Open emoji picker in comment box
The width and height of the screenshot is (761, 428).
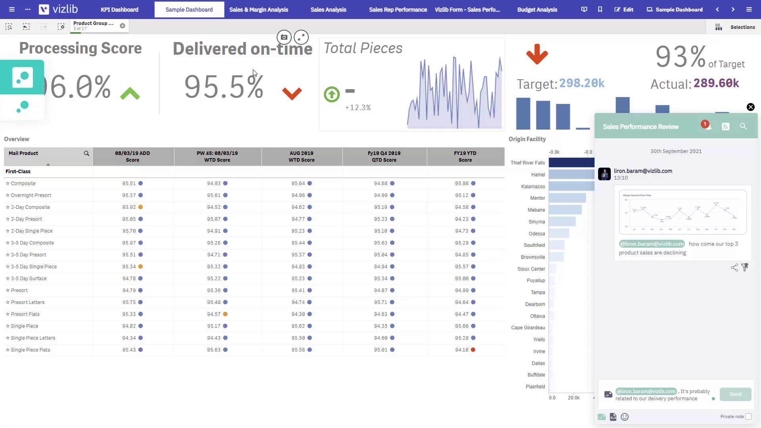pos(625,417)
